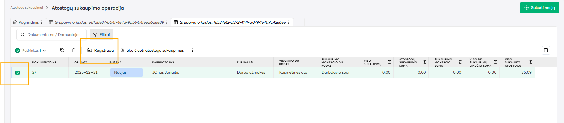
Task: Click the date cell 2025-12-31
Action: coord(86,72)
